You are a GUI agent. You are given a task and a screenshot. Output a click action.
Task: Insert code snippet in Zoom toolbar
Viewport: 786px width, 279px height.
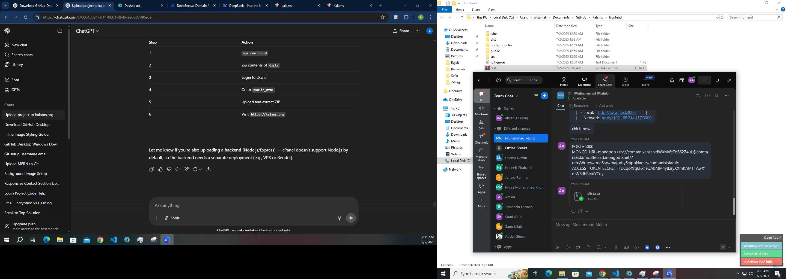point(636,248)
